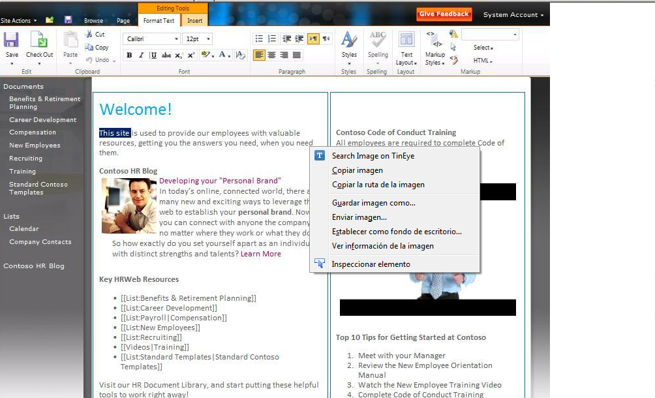Click the Undo arrow icon
Screen dimensions: 655x398
click(89, 60)
